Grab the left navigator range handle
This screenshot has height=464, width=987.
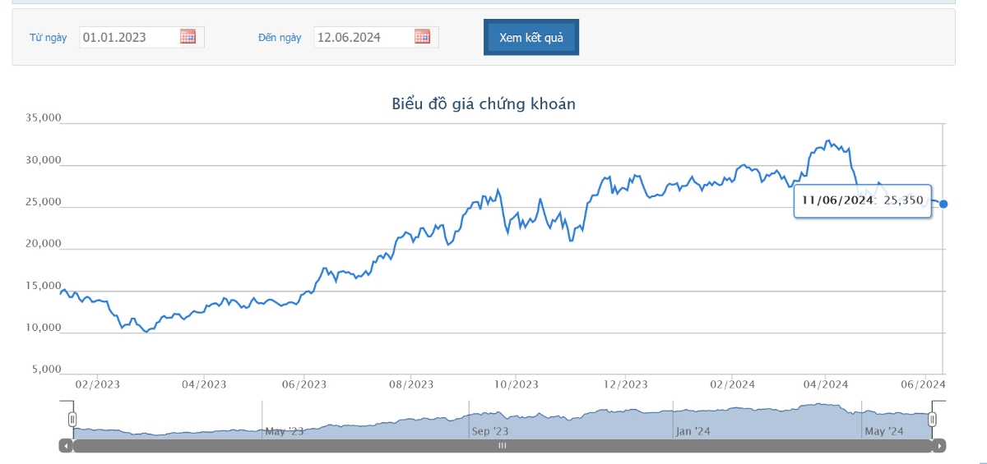[x=72, y=420]
